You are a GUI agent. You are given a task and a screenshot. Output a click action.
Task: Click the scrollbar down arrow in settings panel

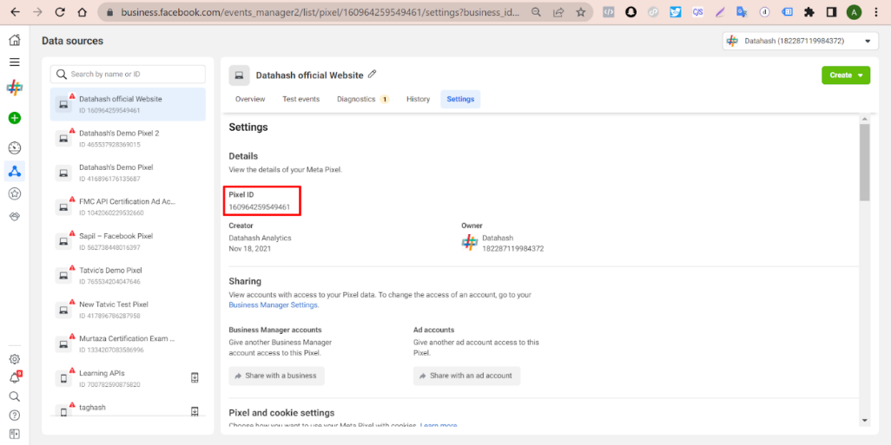864,421
